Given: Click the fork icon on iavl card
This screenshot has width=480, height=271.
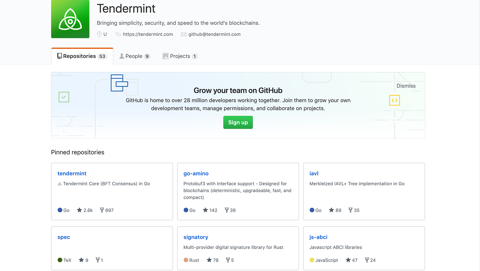Looking at the screenshot, I should click(x=350, y=210).
